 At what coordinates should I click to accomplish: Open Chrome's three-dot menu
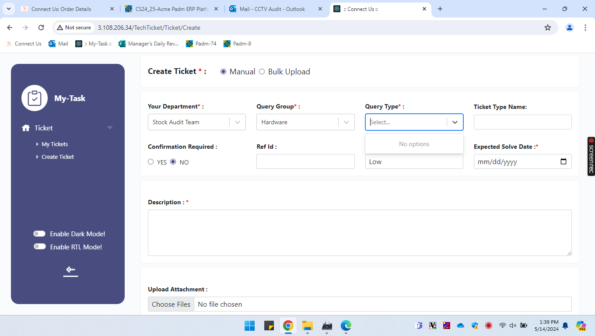[585, 28]
